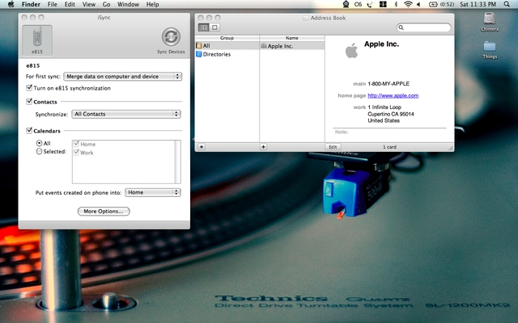The width and height of the screenshot is (518, 323).
Task: Click the Wi-Fi status icon
Action: point(408,4)
